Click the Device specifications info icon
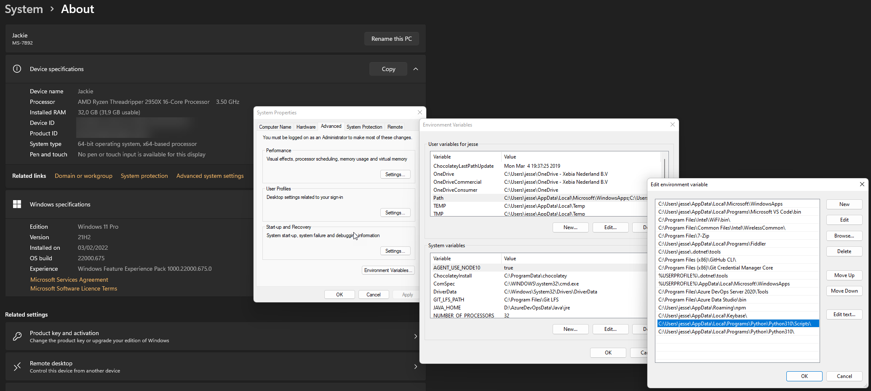The image size is (871, 391). [17, 69]
